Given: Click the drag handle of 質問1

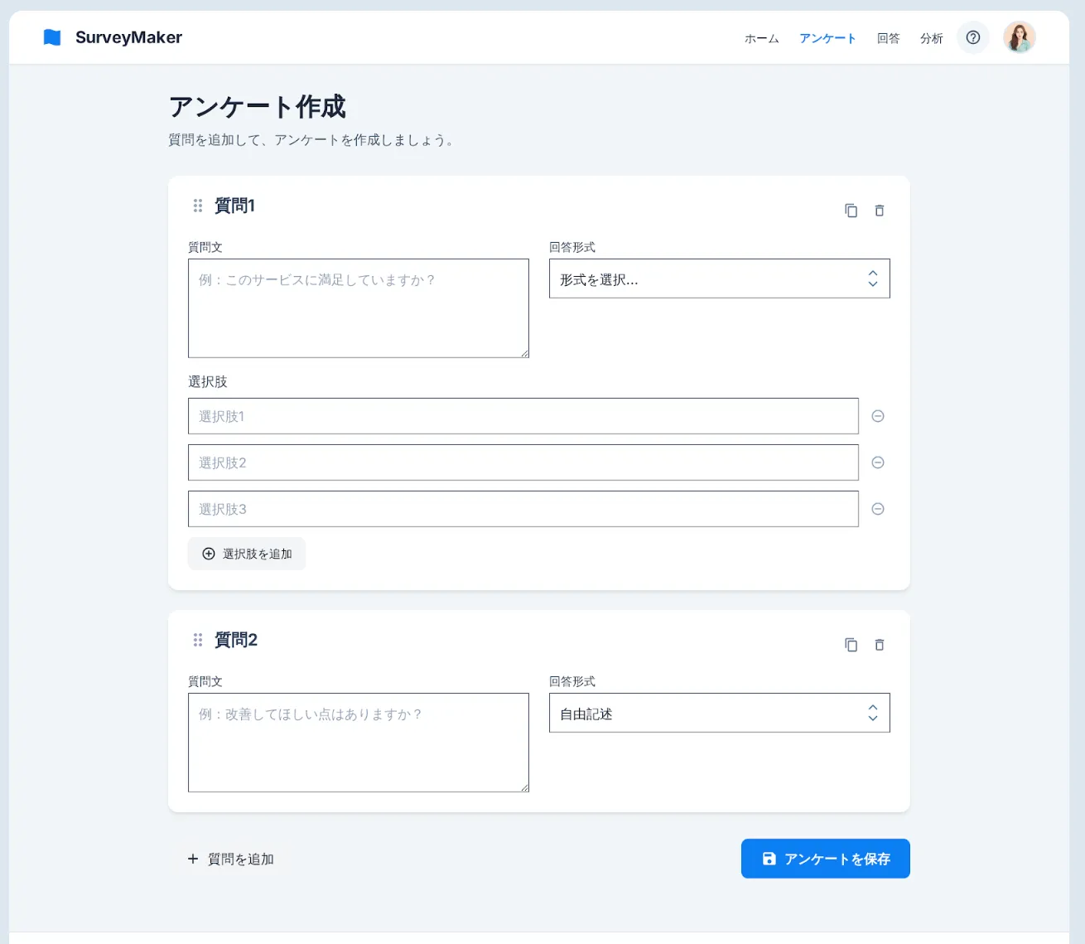Looking at the screenshot, I should [x=198, y=206].
